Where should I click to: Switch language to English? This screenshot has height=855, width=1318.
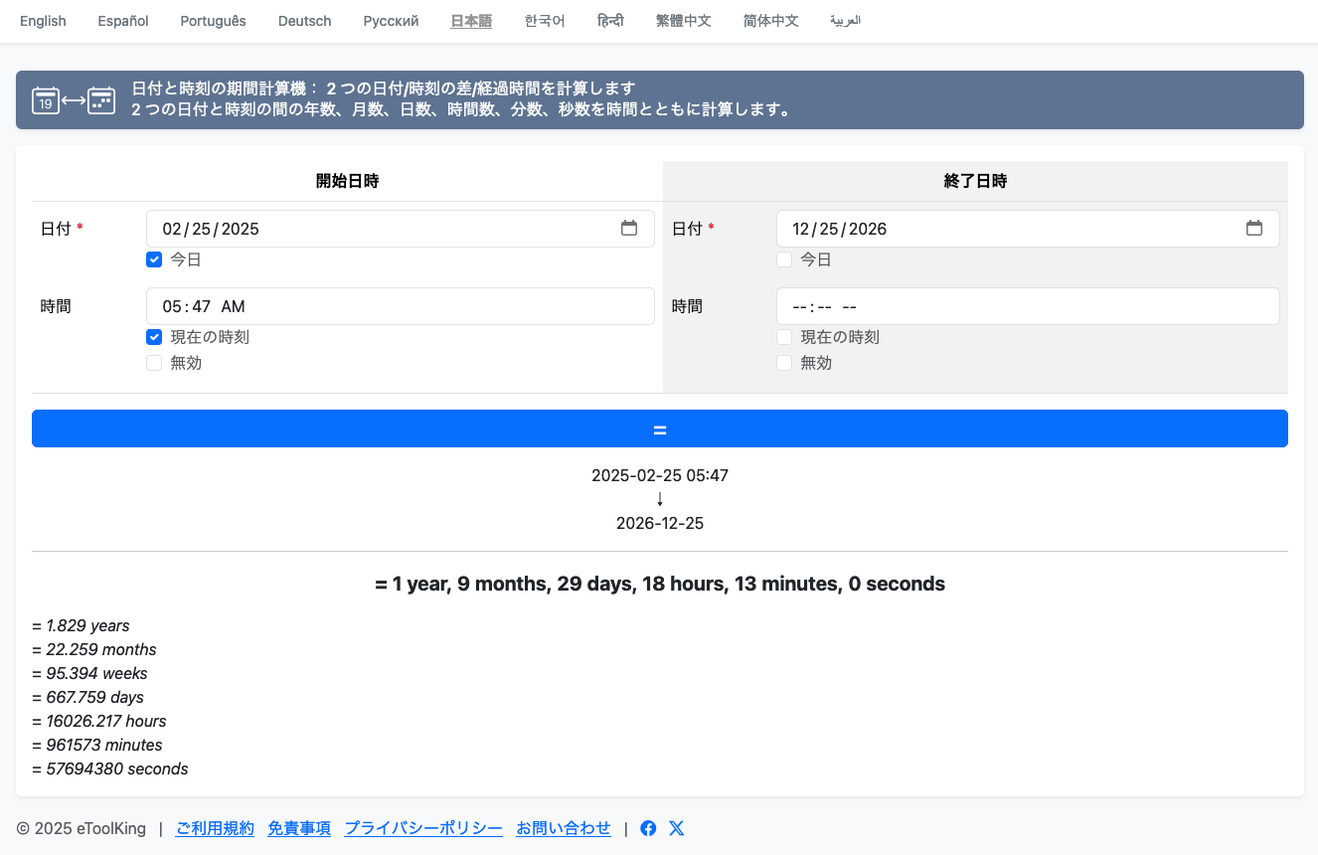tap(43, 21)
